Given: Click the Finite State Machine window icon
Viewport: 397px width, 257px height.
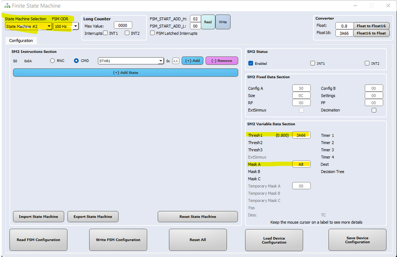Looking at the screenshot, I should click(x=7, y=6).
